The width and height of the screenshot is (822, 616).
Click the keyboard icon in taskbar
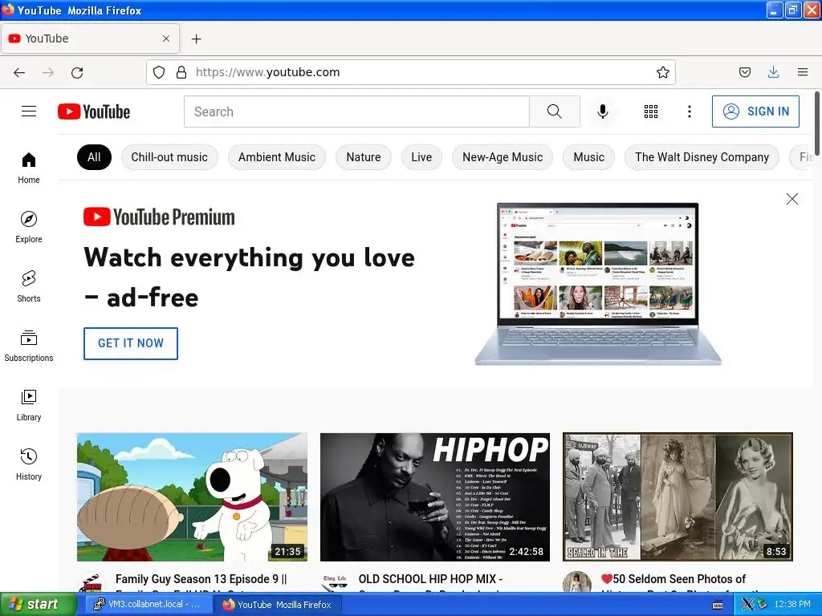click(718, 605)
